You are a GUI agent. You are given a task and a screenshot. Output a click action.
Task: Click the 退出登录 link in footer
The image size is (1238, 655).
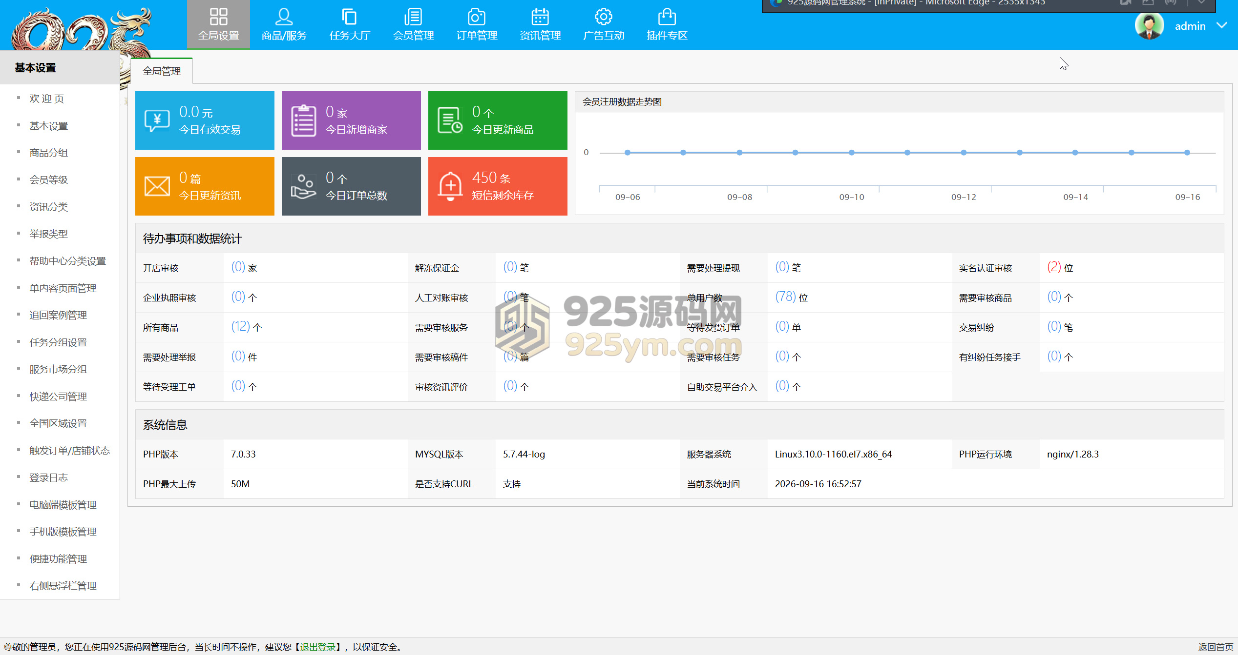(x=317, y=647)
